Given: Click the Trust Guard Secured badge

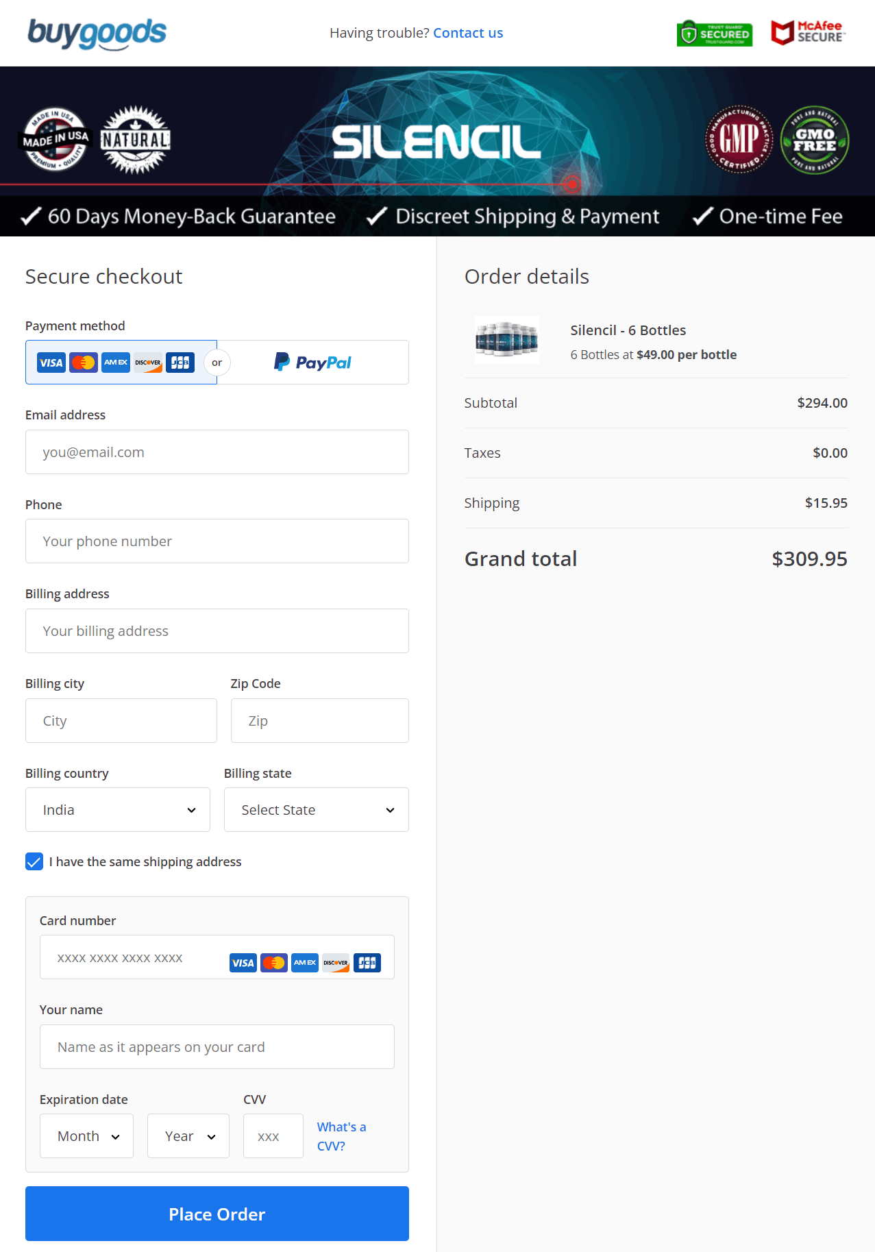Looking at the screenshot, I should [715, 33].
